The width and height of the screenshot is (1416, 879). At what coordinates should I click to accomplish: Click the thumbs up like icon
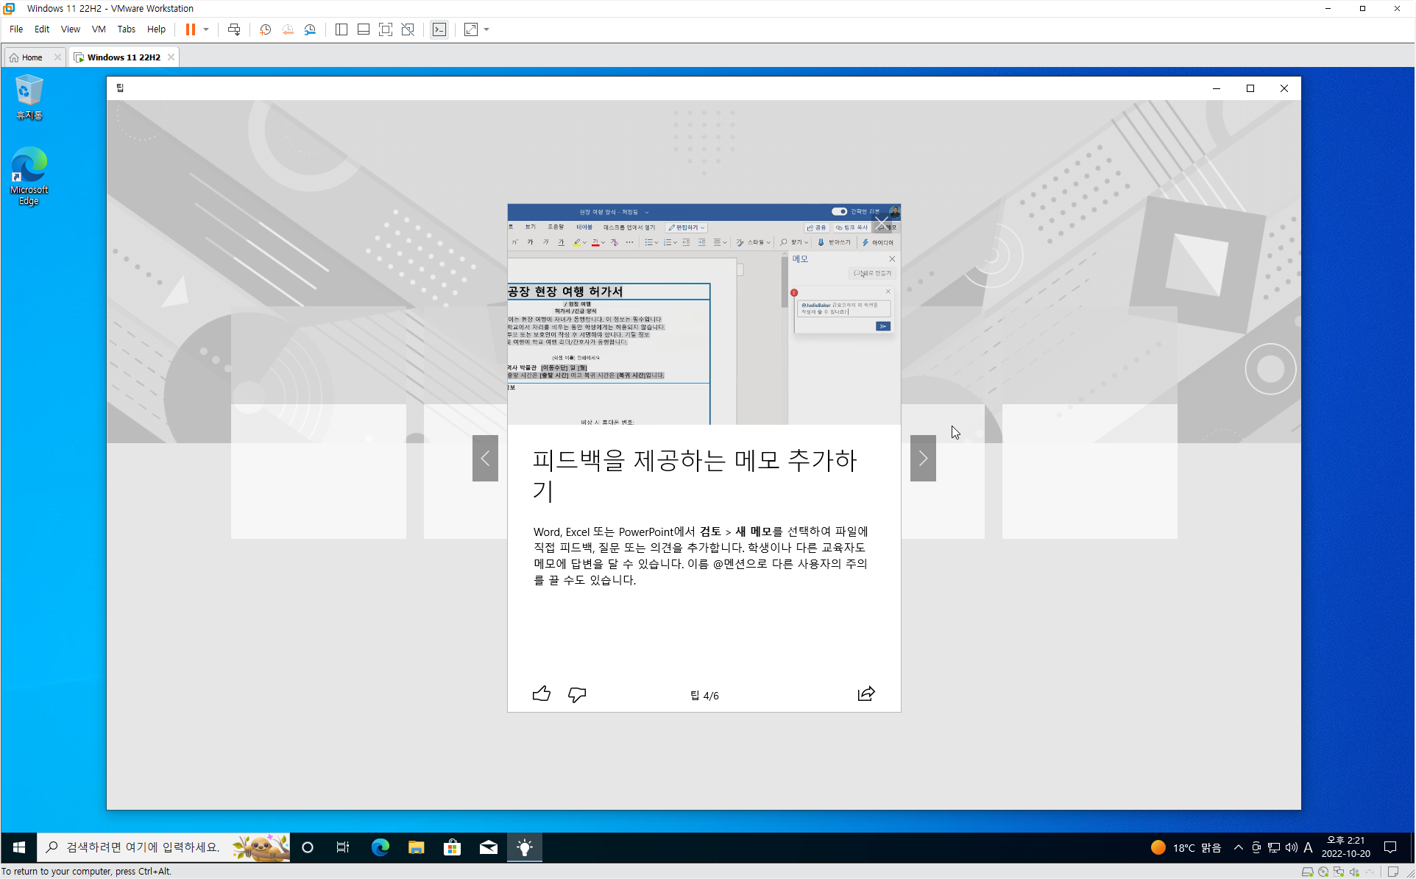pos(541,694)
